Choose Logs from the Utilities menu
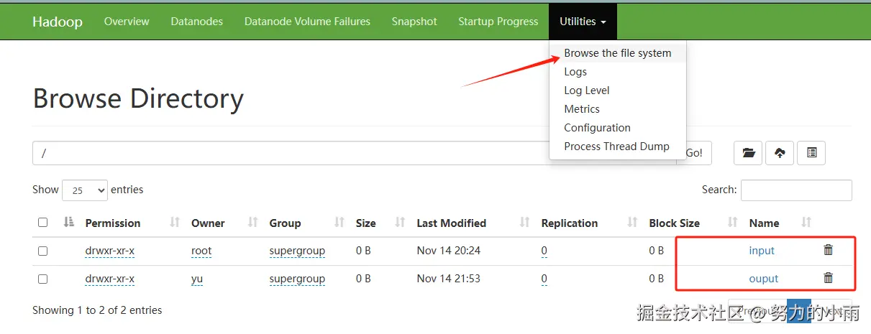The width and height of the screenshot is (871, 334). [x=575, y=72]
